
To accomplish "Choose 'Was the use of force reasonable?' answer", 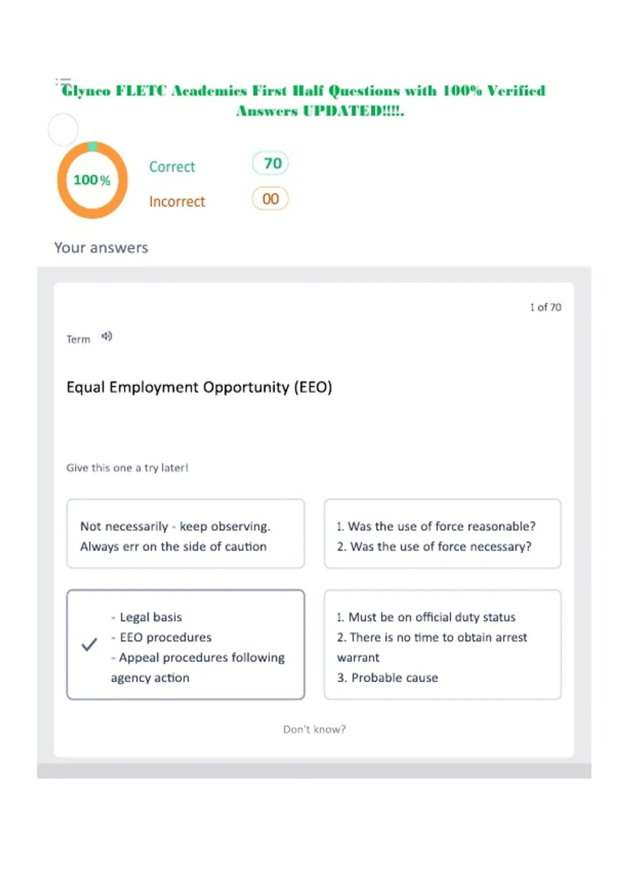I will point(443,534).
